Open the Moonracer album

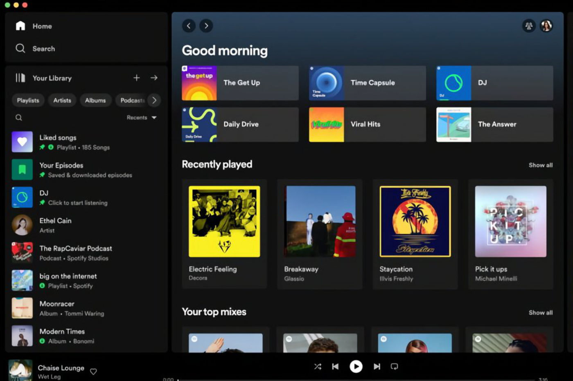86,308
